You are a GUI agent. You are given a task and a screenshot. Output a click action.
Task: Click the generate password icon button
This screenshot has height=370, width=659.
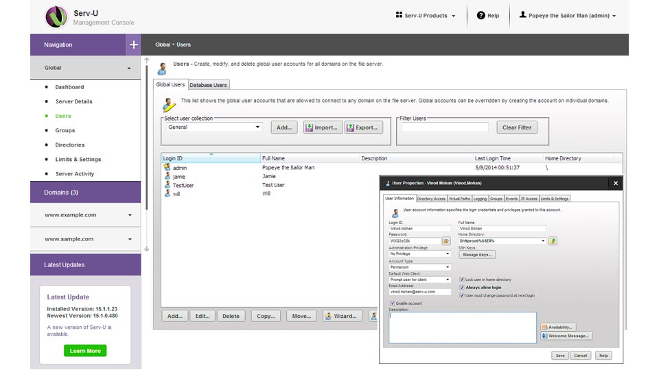pos(446,241)
